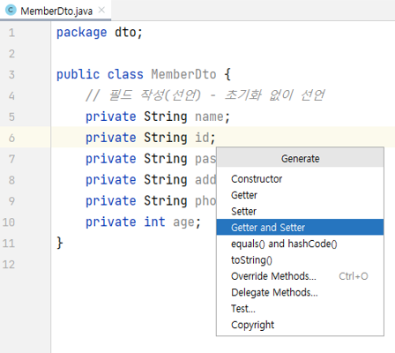The image size is (395, 353).
Task: Click line number 12 in gutter
Action: click(x=9, y=265)
